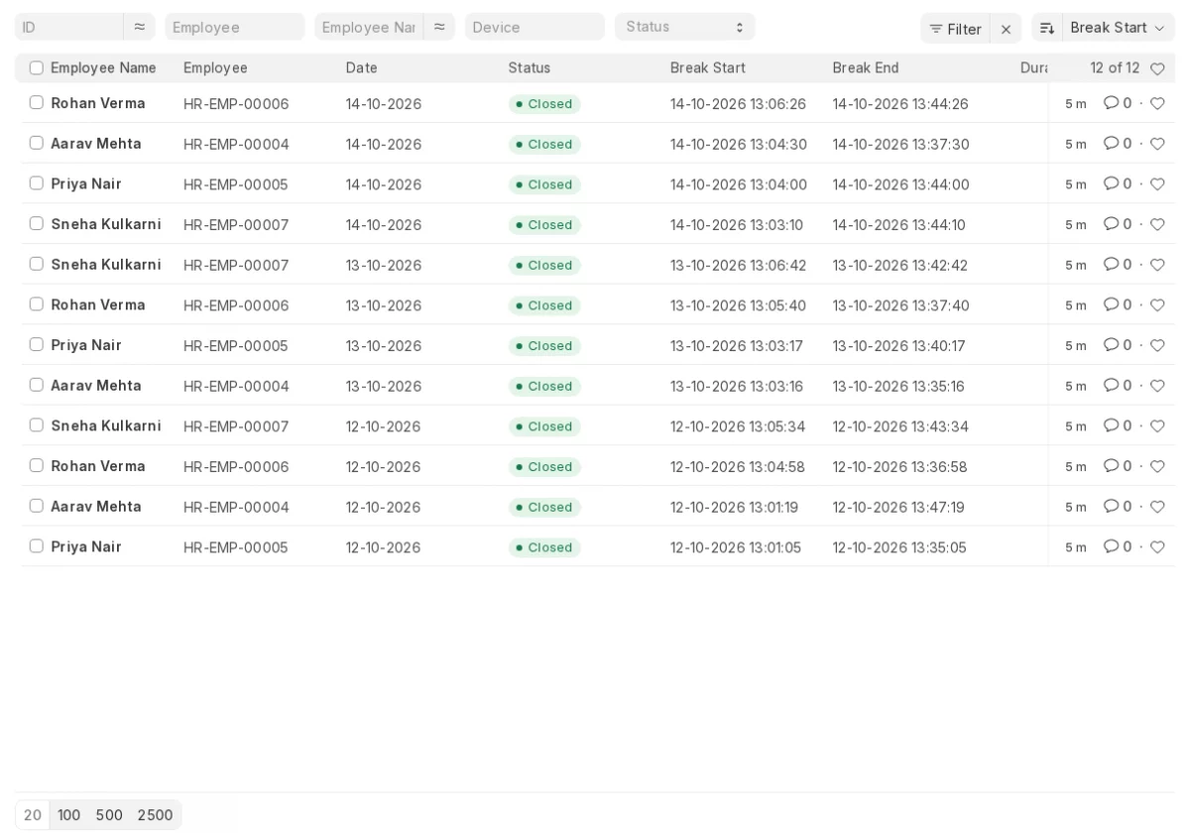Toggle the match-type icon beside the ID filter
This screenshot has height=837, width=1190.
[139, 27]
